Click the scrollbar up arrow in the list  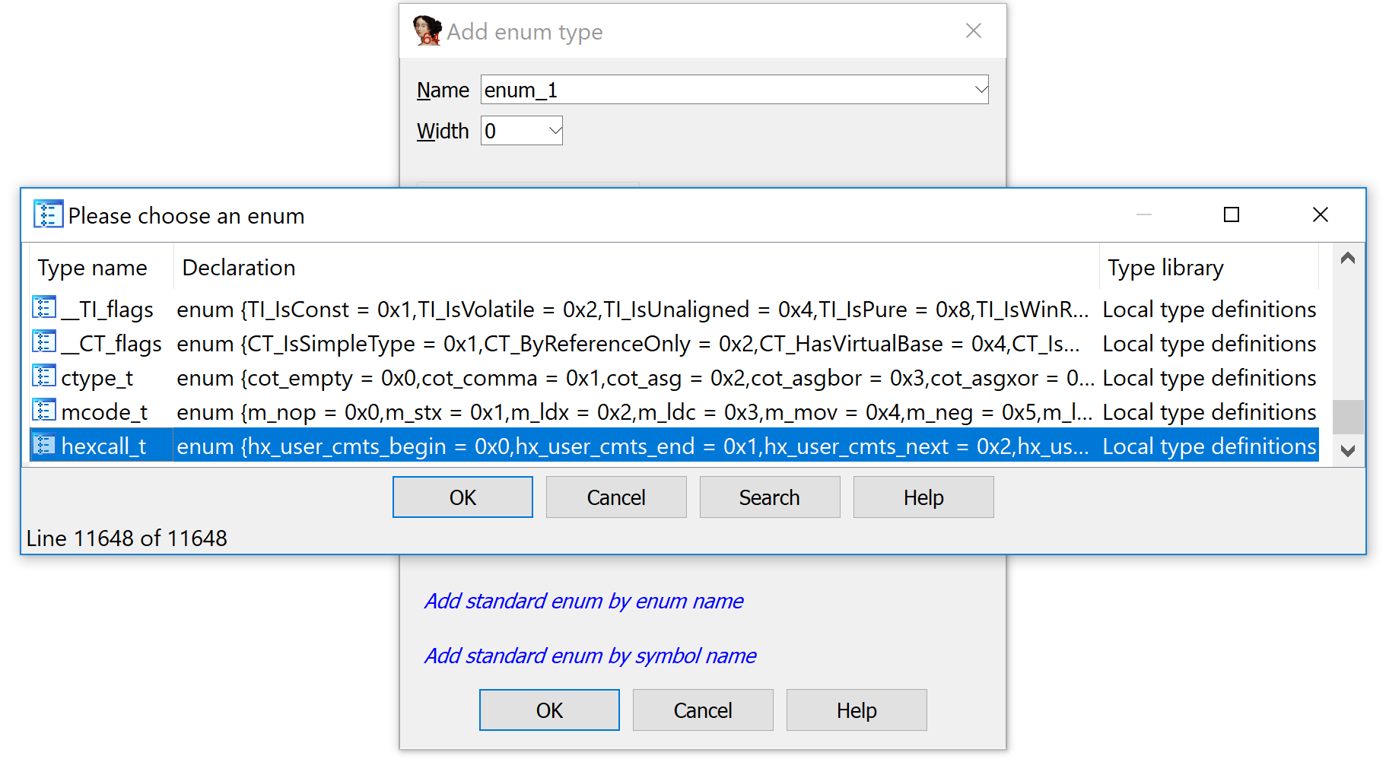[x=1348, y=259]
